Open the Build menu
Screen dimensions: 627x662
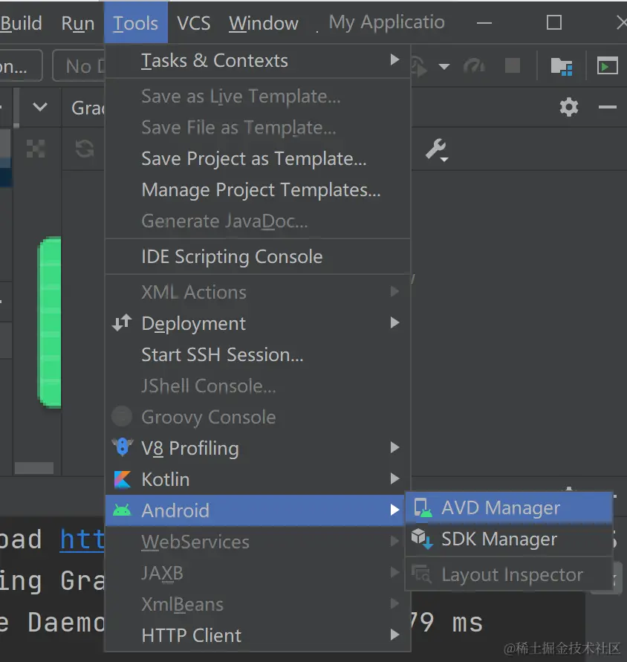pos(21,23)
